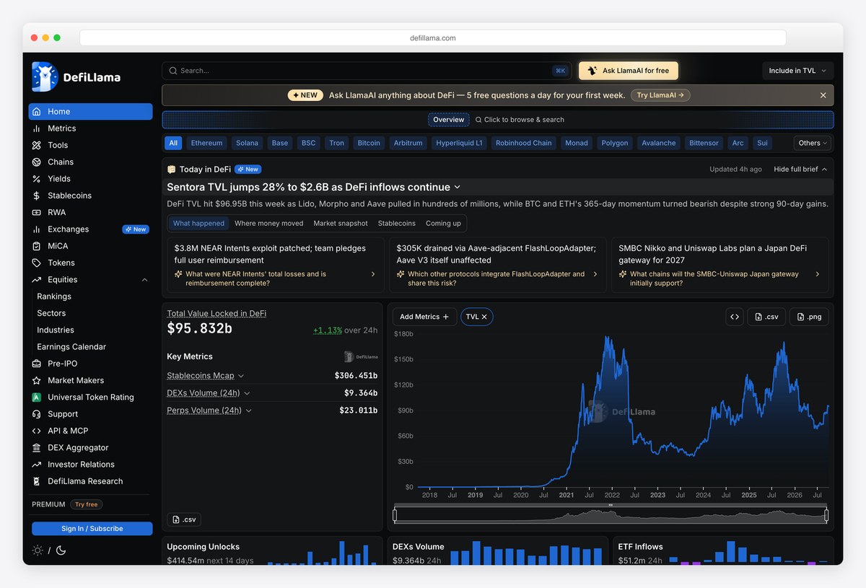Filter by Hyperliquid L1 chain
This screenshot has width=866, height=588.
[459, 143]
